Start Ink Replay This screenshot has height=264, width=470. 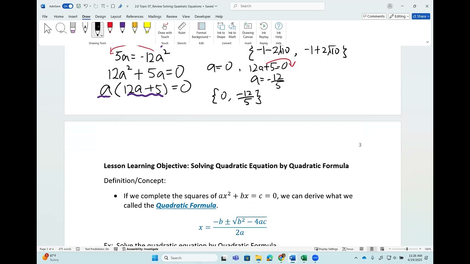264,30
